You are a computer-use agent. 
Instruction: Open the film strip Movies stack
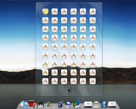click(x=104, y=104)
